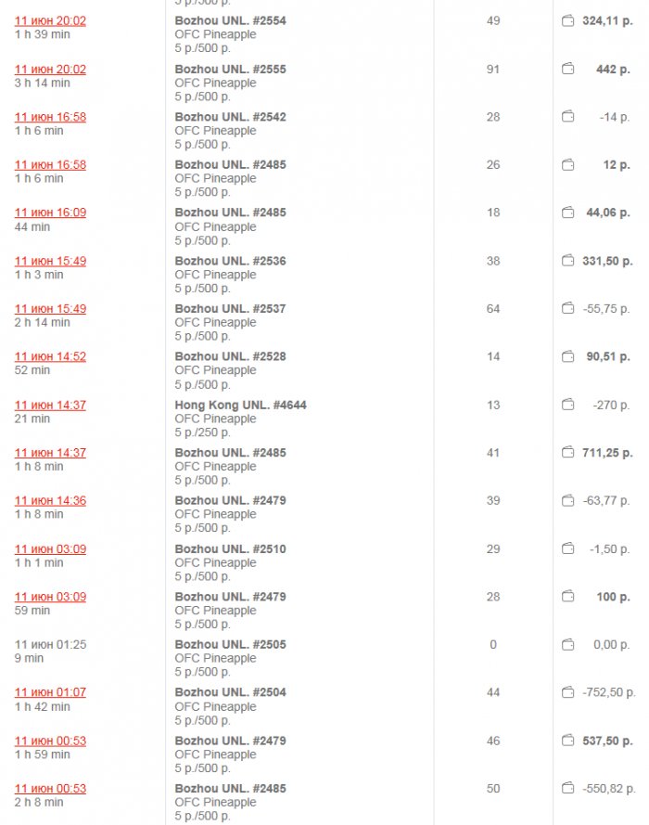Select the Bozhou UNL. #2536 table name

click(230, 261)
